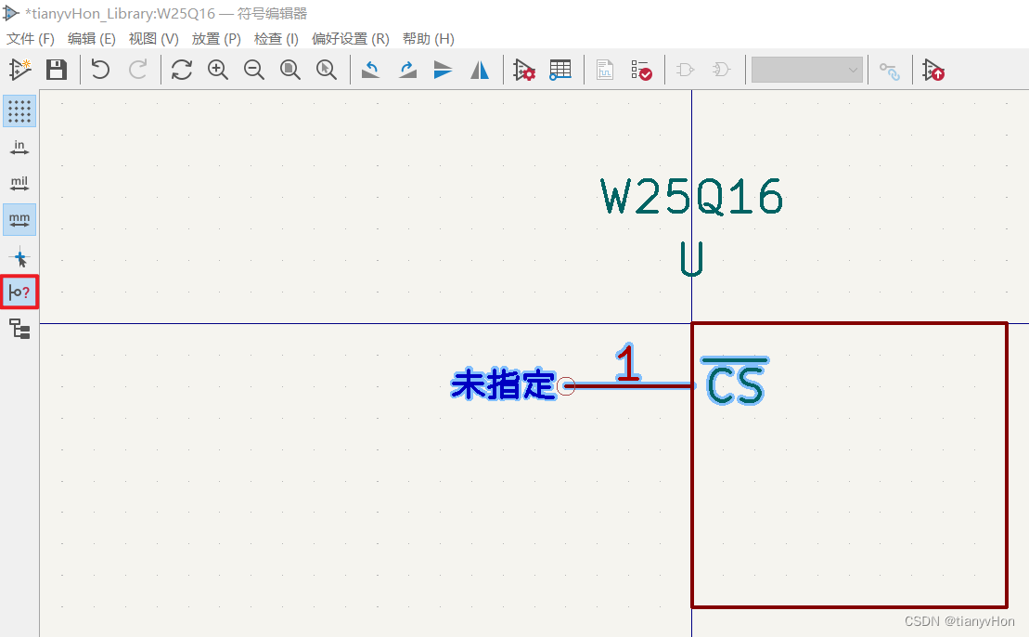Mirror selection horizontally
The height and width of the screenshot is (637, 1029).
click(x=480, y=70)
